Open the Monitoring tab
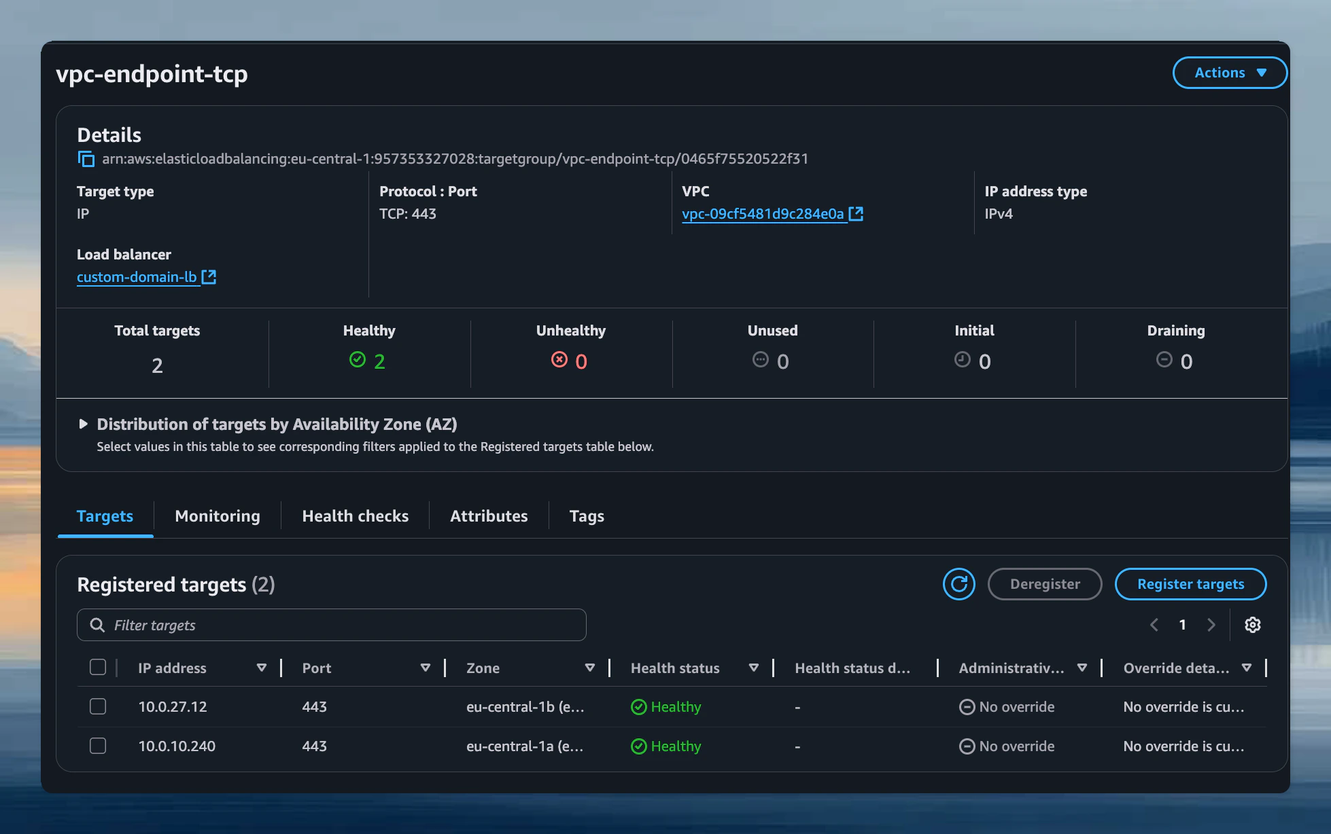 [217, 515]
